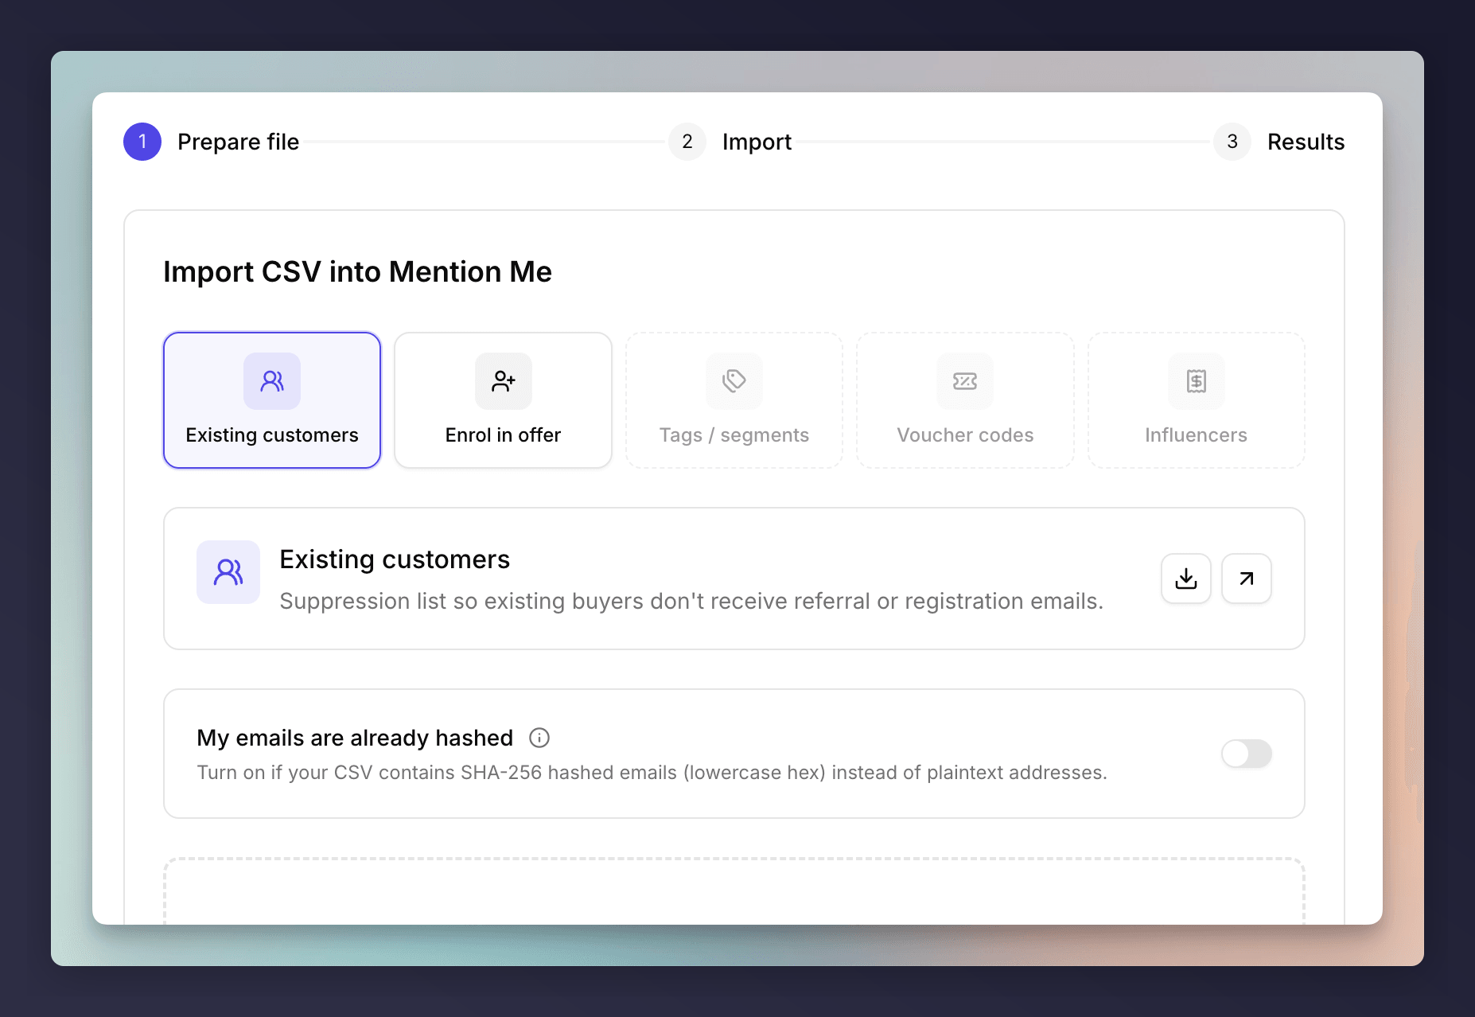Go to step 2 Import
The height and width of the screenshot is (1017, 1475).
pyautogui.click(x=730, y=142)
